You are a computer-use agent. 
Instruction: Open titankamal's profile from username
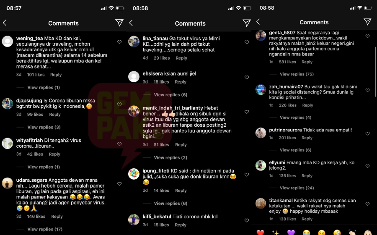click(x=281, y=200)
